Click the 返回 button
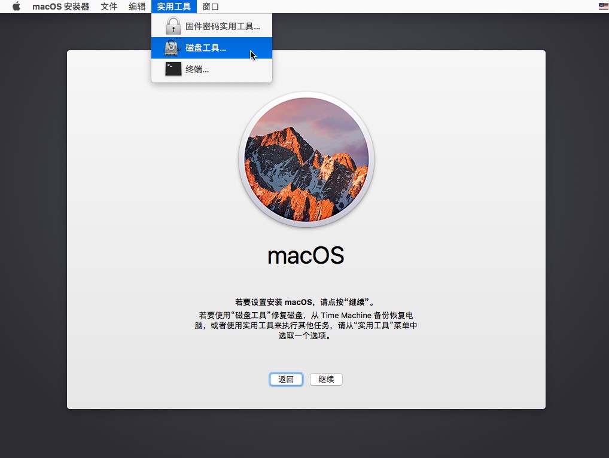609x458 pixels. pos(286,379)
